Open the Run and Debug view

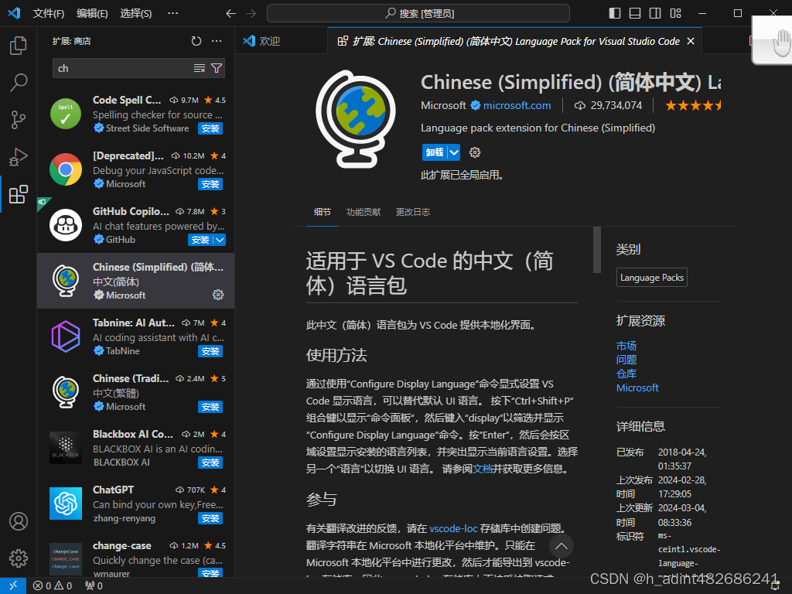coord(19,157)
